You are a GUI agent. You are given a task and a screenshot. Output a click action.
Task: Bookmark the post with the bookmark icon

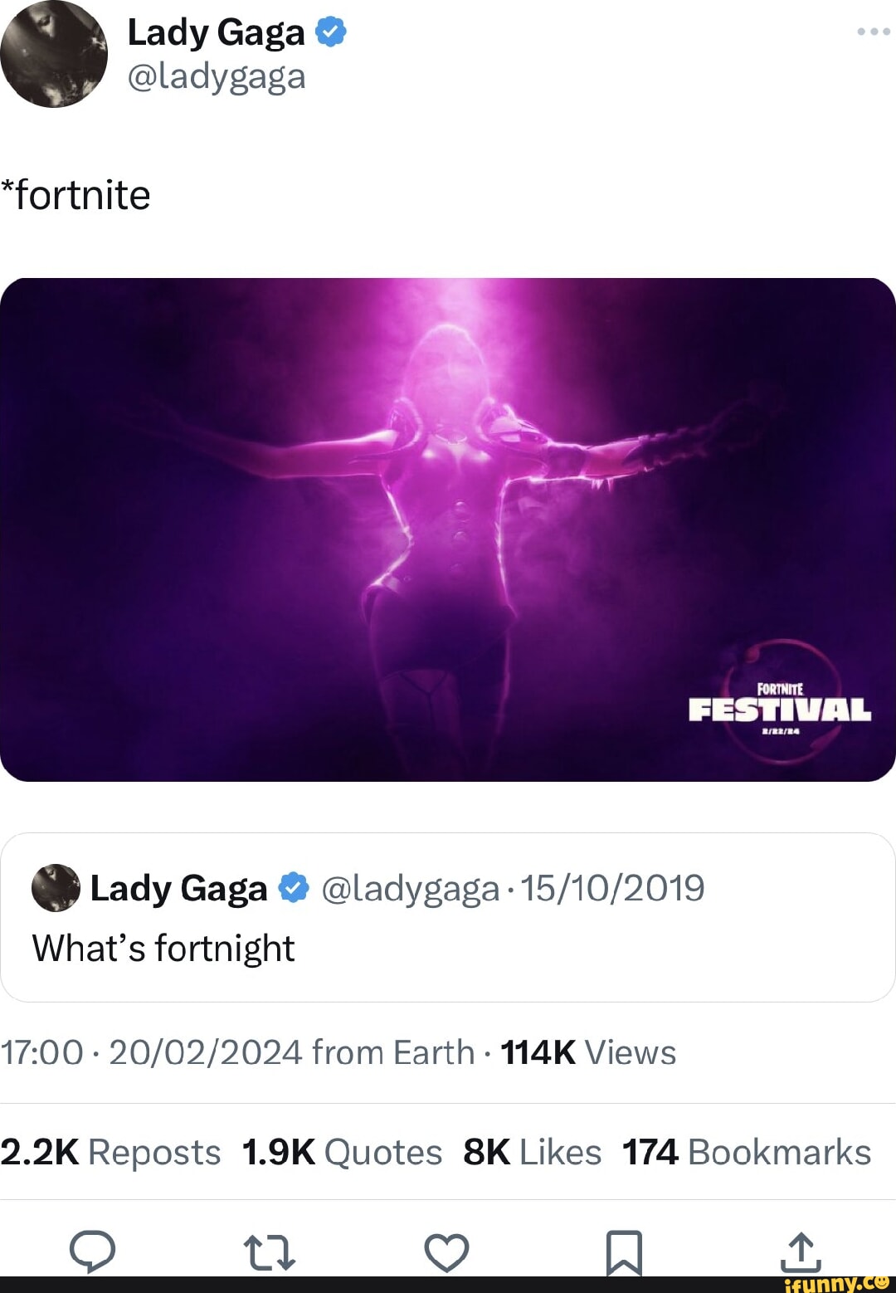tap(624, 1252)
